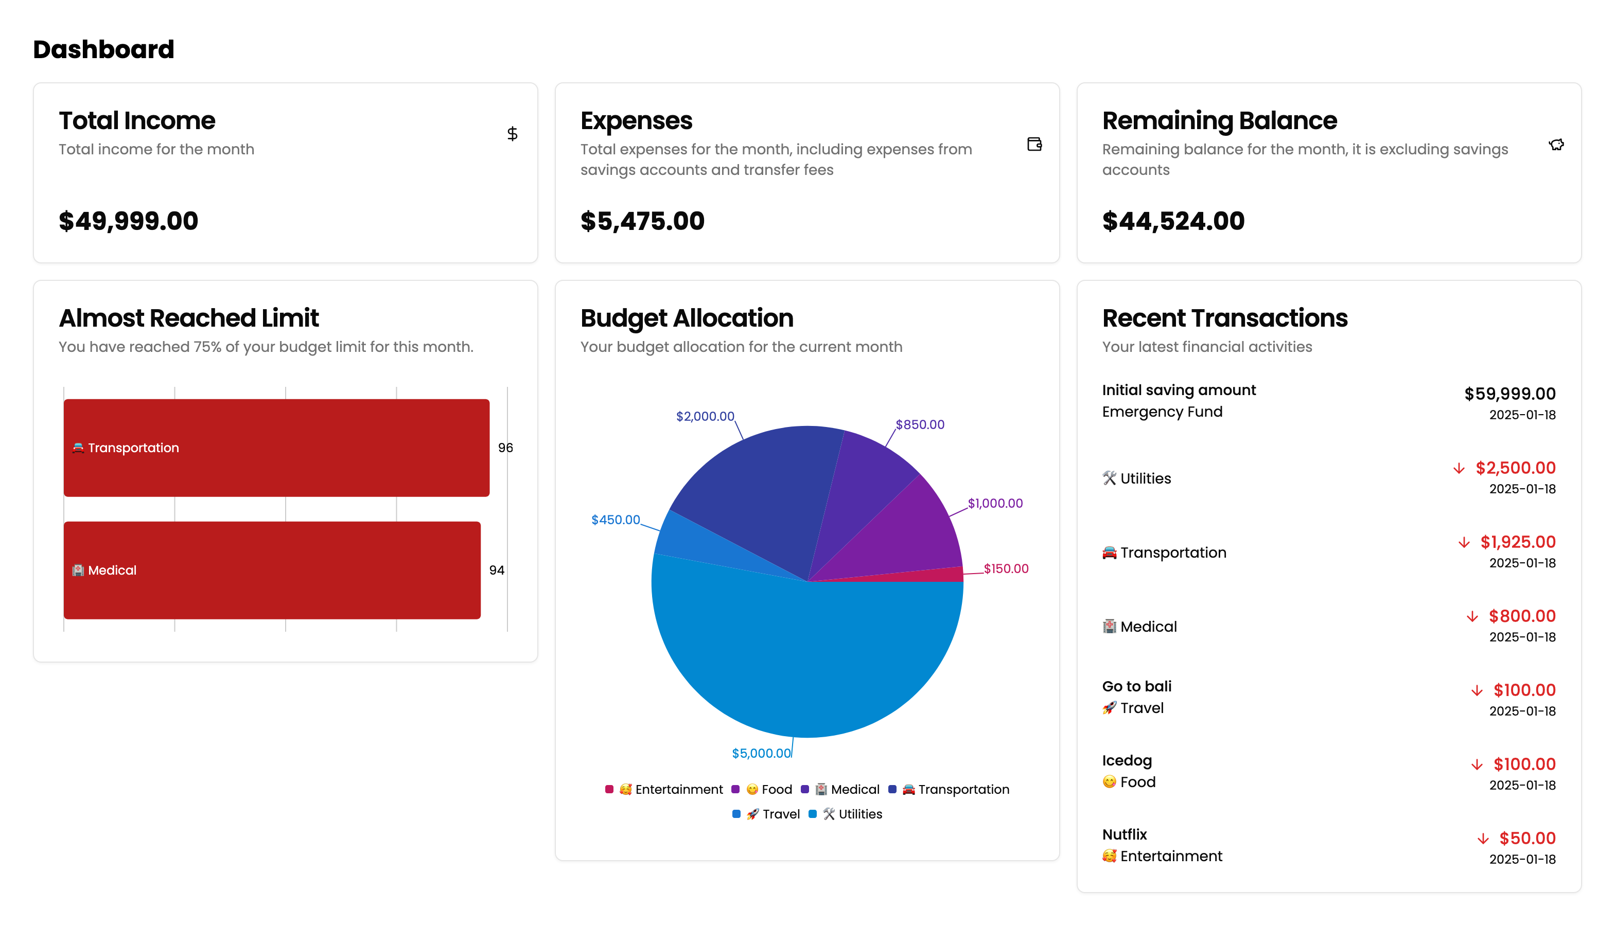Click the $2,000.00 pie chart label
Screen dimensions: 1615x926
(705, 417)
